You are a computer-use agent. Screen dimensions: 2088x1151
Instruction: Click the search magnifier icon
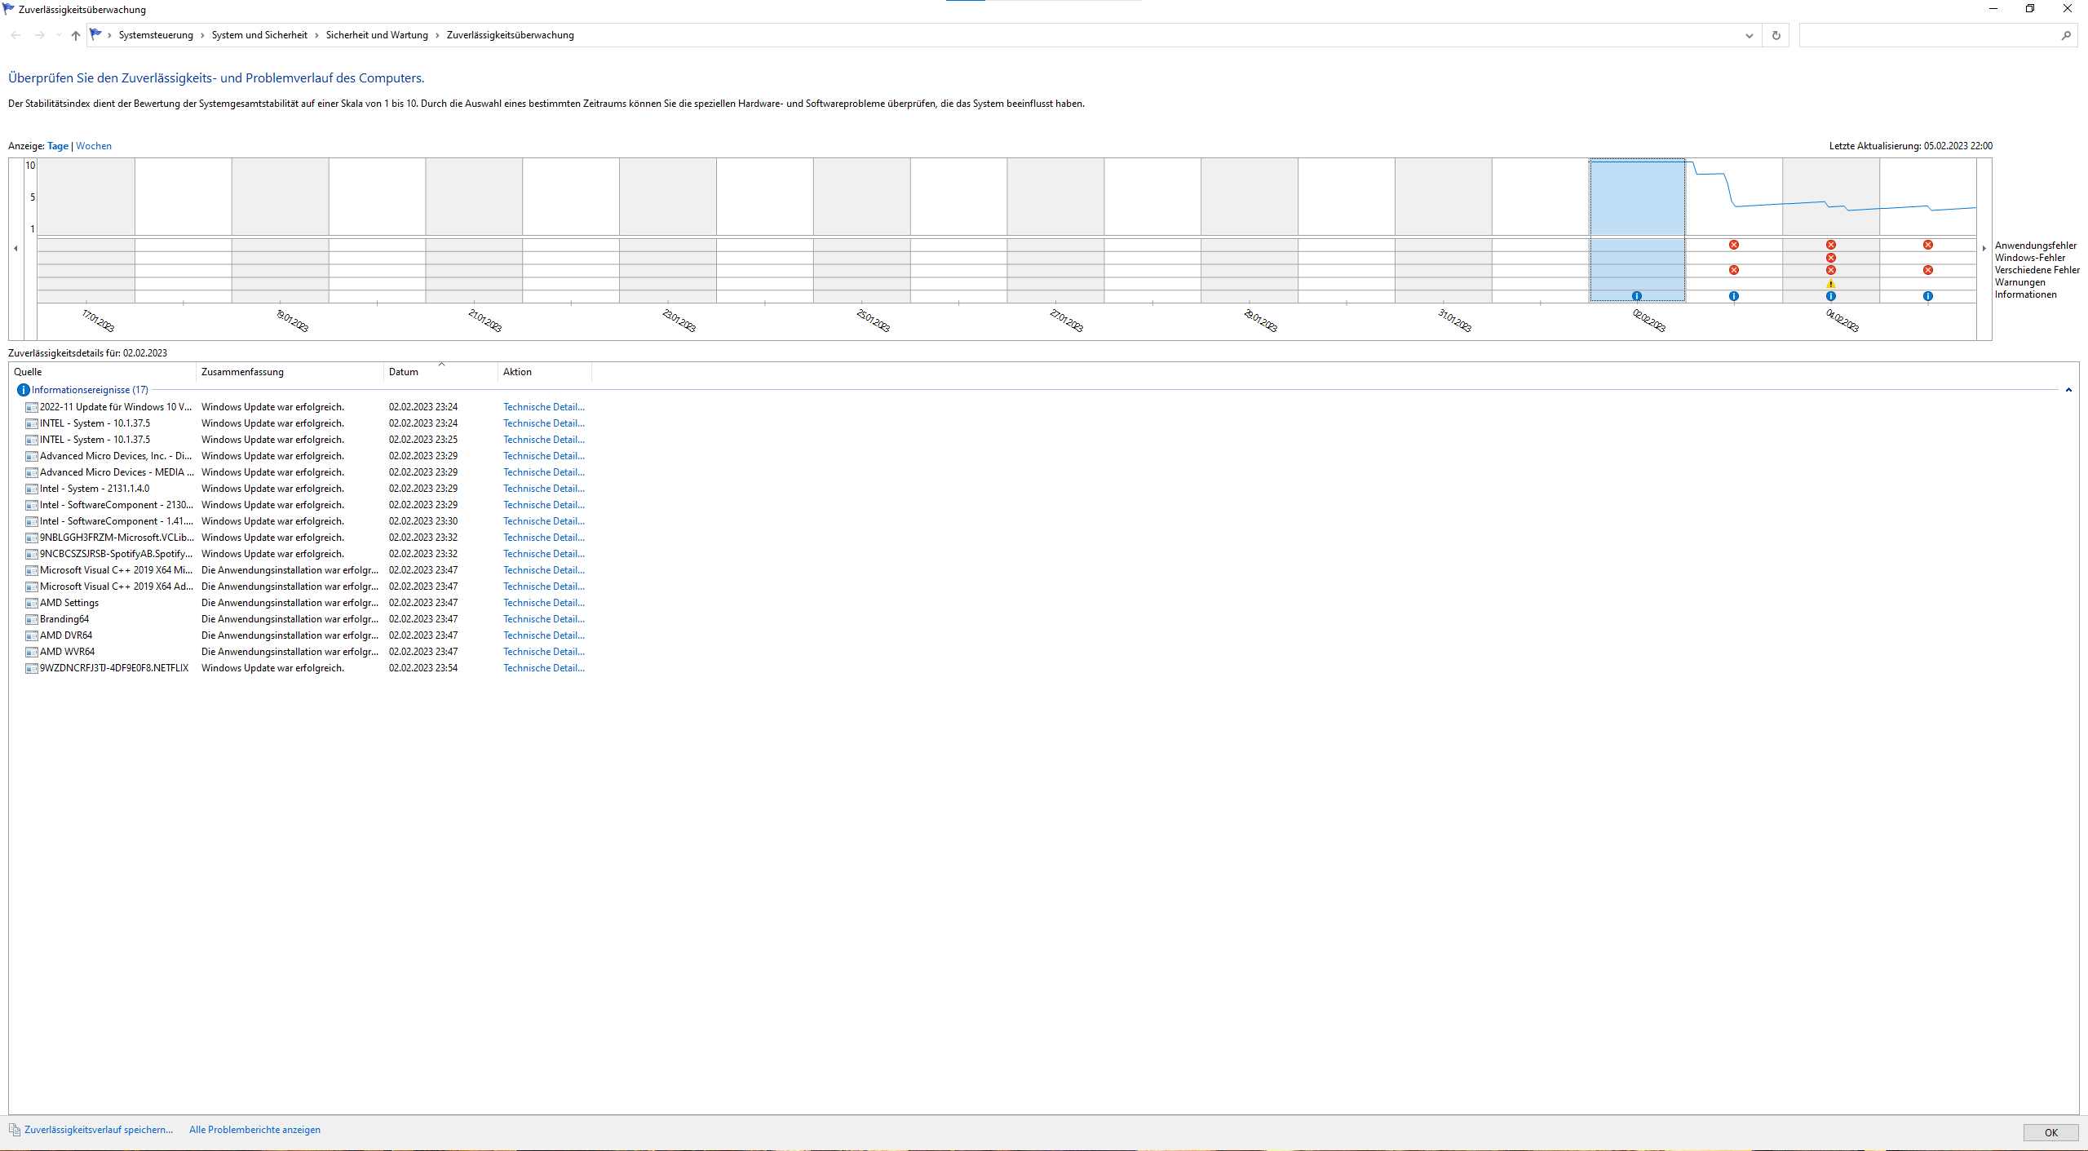coord(2066,35)
